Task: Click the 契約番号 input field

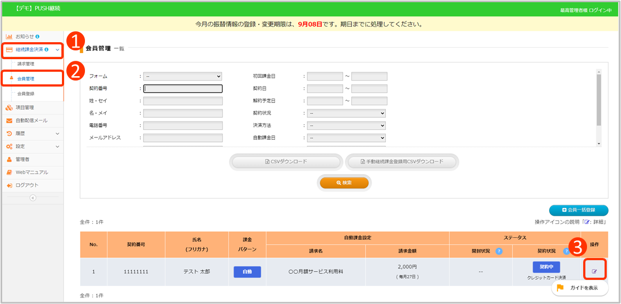Action: click(183, 89)
